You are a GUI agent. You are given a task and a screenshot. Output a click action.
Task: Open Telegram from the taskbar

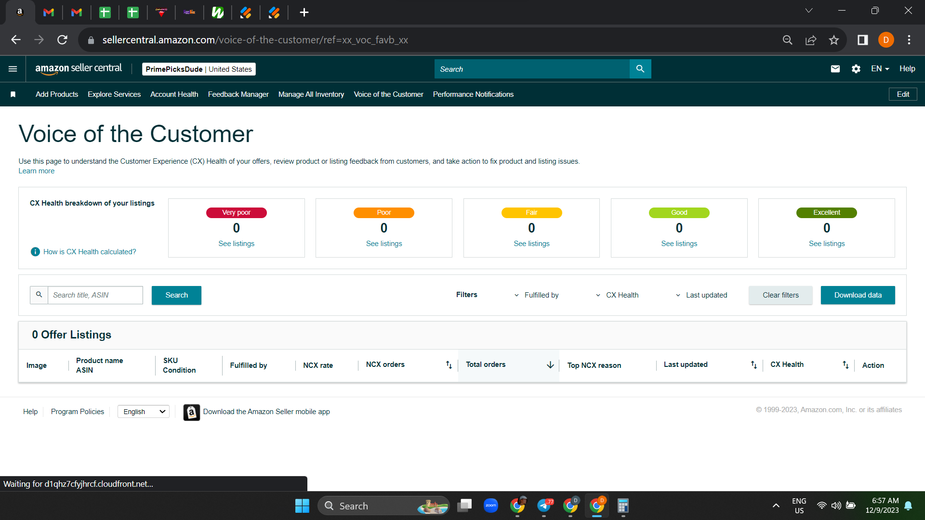tap(544, 506)
